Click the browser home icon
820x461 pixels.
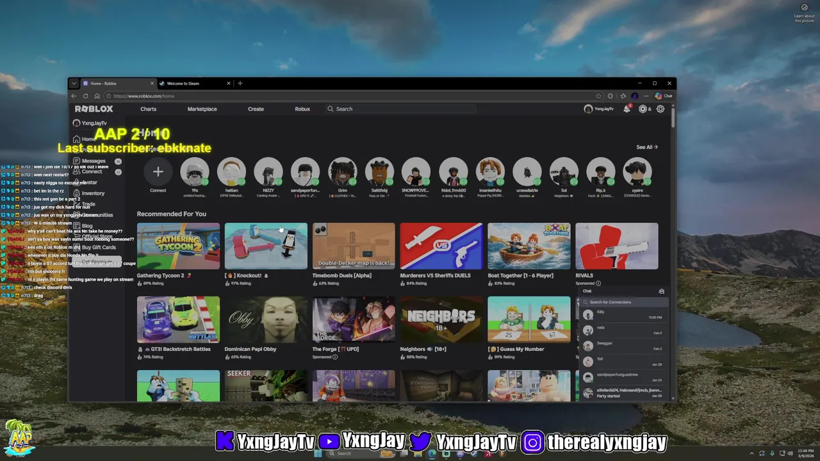[x=97, y=96]
